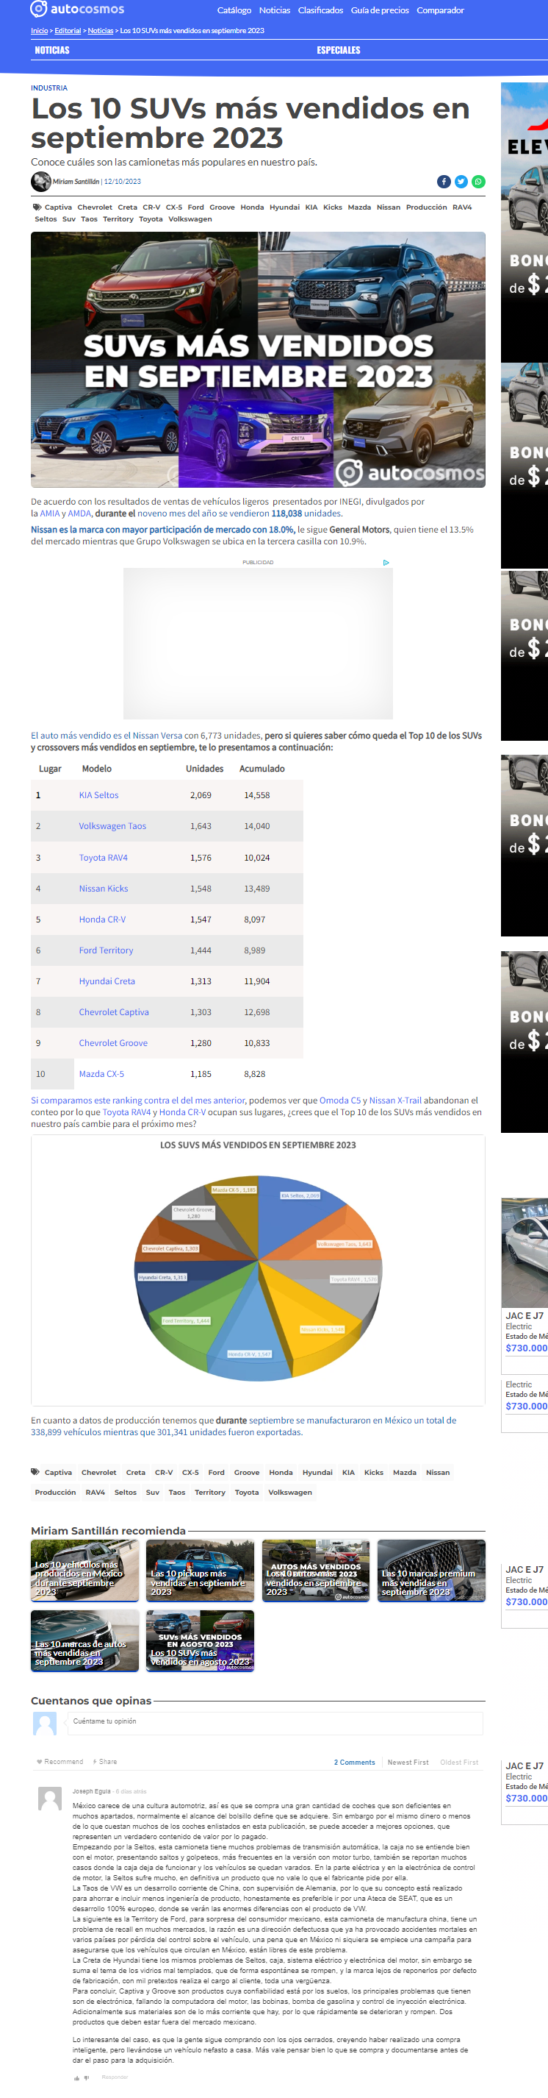The height and width of the screenshot is (2098, 548).
Task: Share article via WhatsApp icon
Action: point(478,182)
